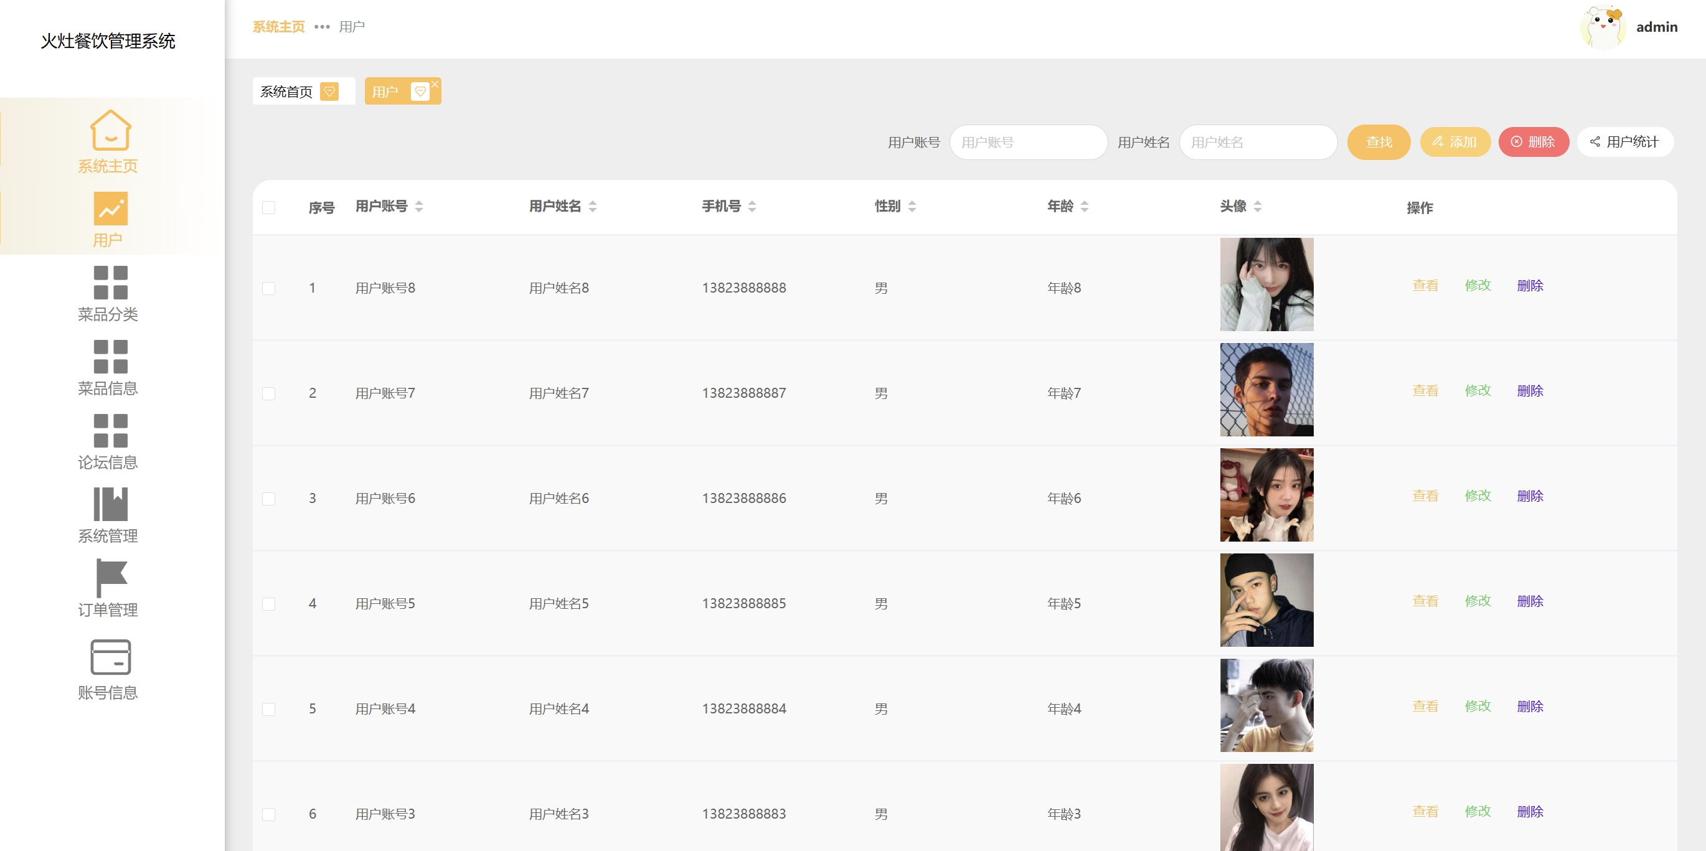This screenshot has width=1706, height=851.
Task: Focus the 用户姓名 search field
Action: pyautogui.click(x=1258, y=142)
